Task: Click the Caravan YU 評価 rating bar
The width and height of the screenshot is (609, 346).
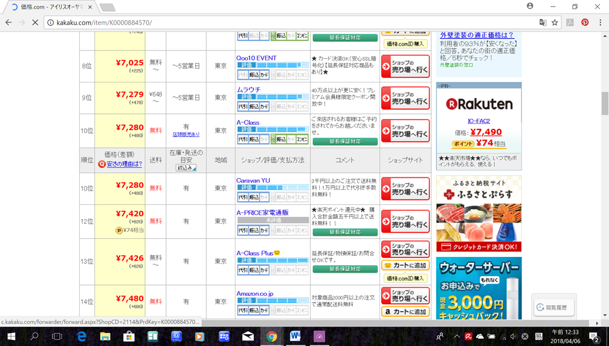Action: click(x=272, y=187)
